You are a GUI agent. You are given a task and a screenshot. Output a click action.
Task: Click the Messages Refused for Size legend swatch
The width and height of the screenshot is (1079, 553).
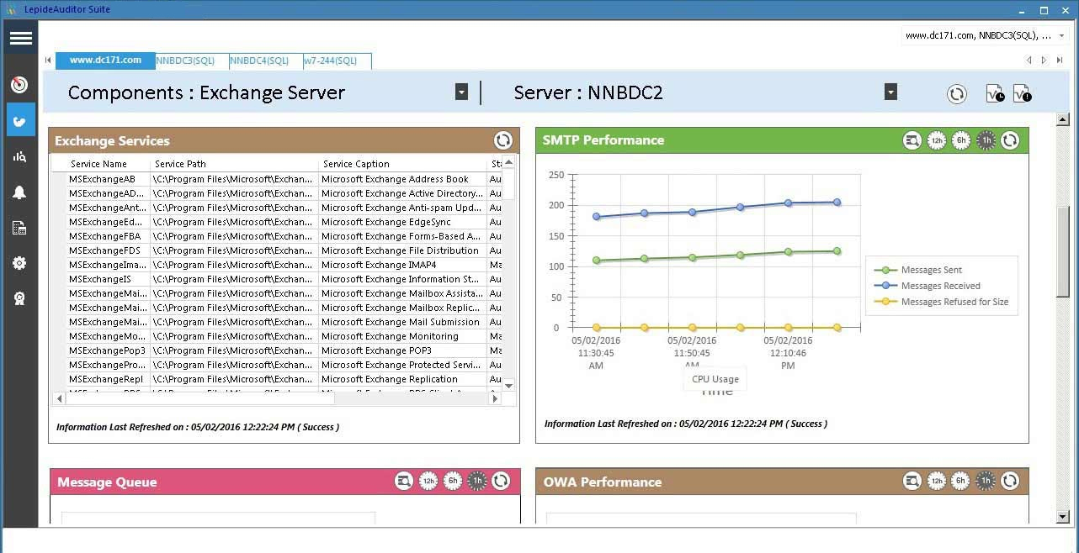[885, 302]
